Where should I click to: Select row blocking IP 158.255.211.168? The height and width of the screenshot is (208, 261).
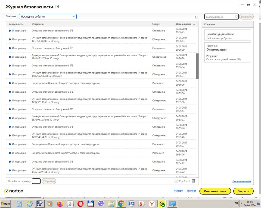click(x=101, y=74)
